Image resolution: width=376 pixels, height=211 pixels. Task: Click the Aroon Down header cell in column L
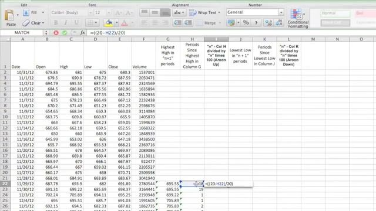coord(288,56)
